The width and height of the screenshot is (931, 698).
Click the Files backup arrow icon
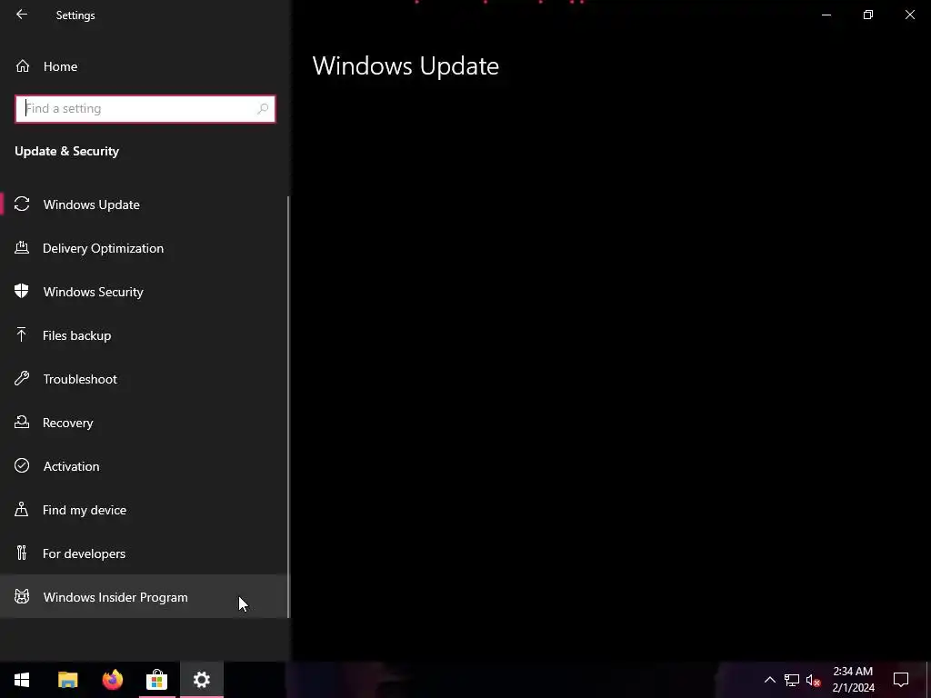coord(22,334)
